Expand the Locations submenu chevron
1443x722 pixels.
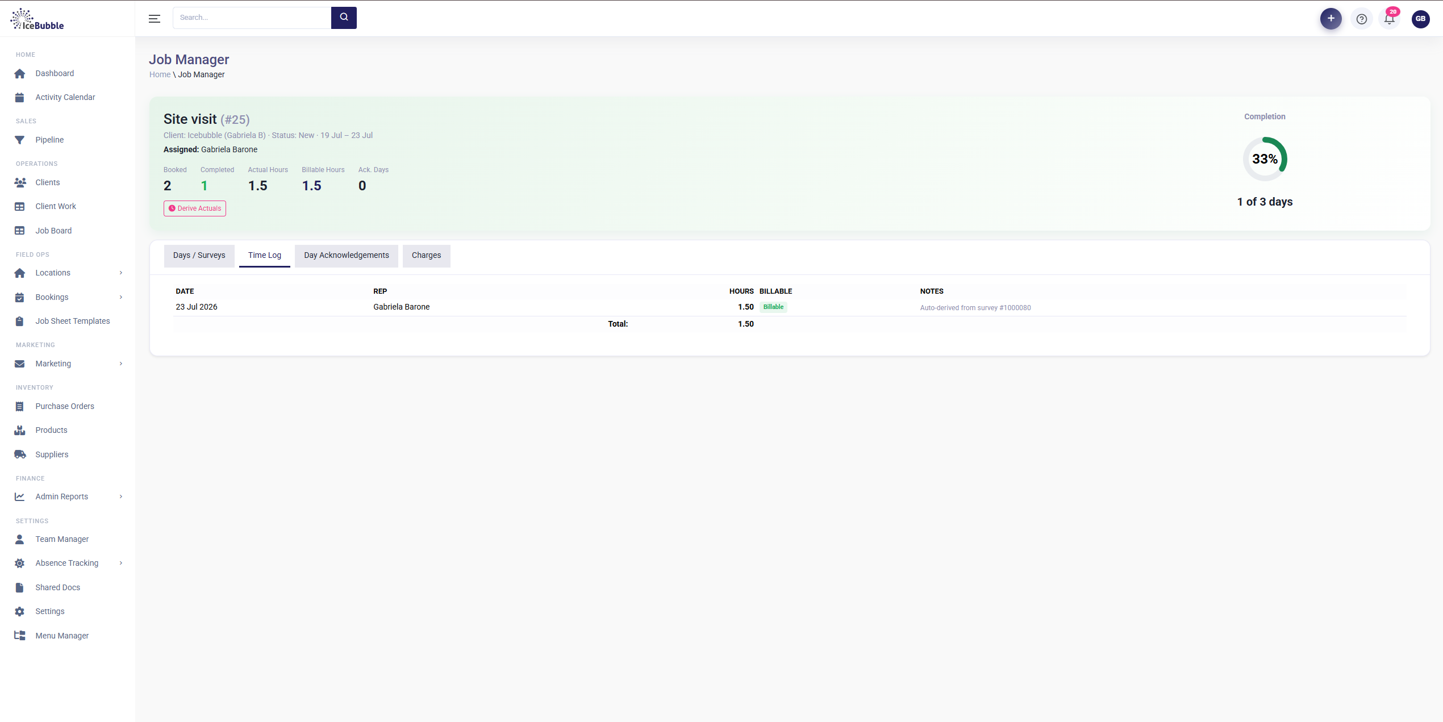tap(121, 273)
